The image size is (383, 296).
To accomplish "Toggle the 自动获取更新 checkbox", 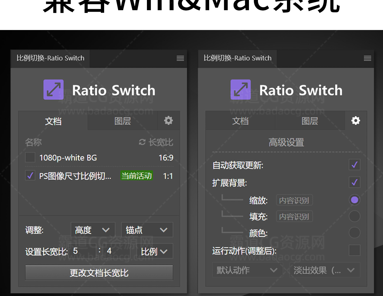I will (x=355, y=165).
